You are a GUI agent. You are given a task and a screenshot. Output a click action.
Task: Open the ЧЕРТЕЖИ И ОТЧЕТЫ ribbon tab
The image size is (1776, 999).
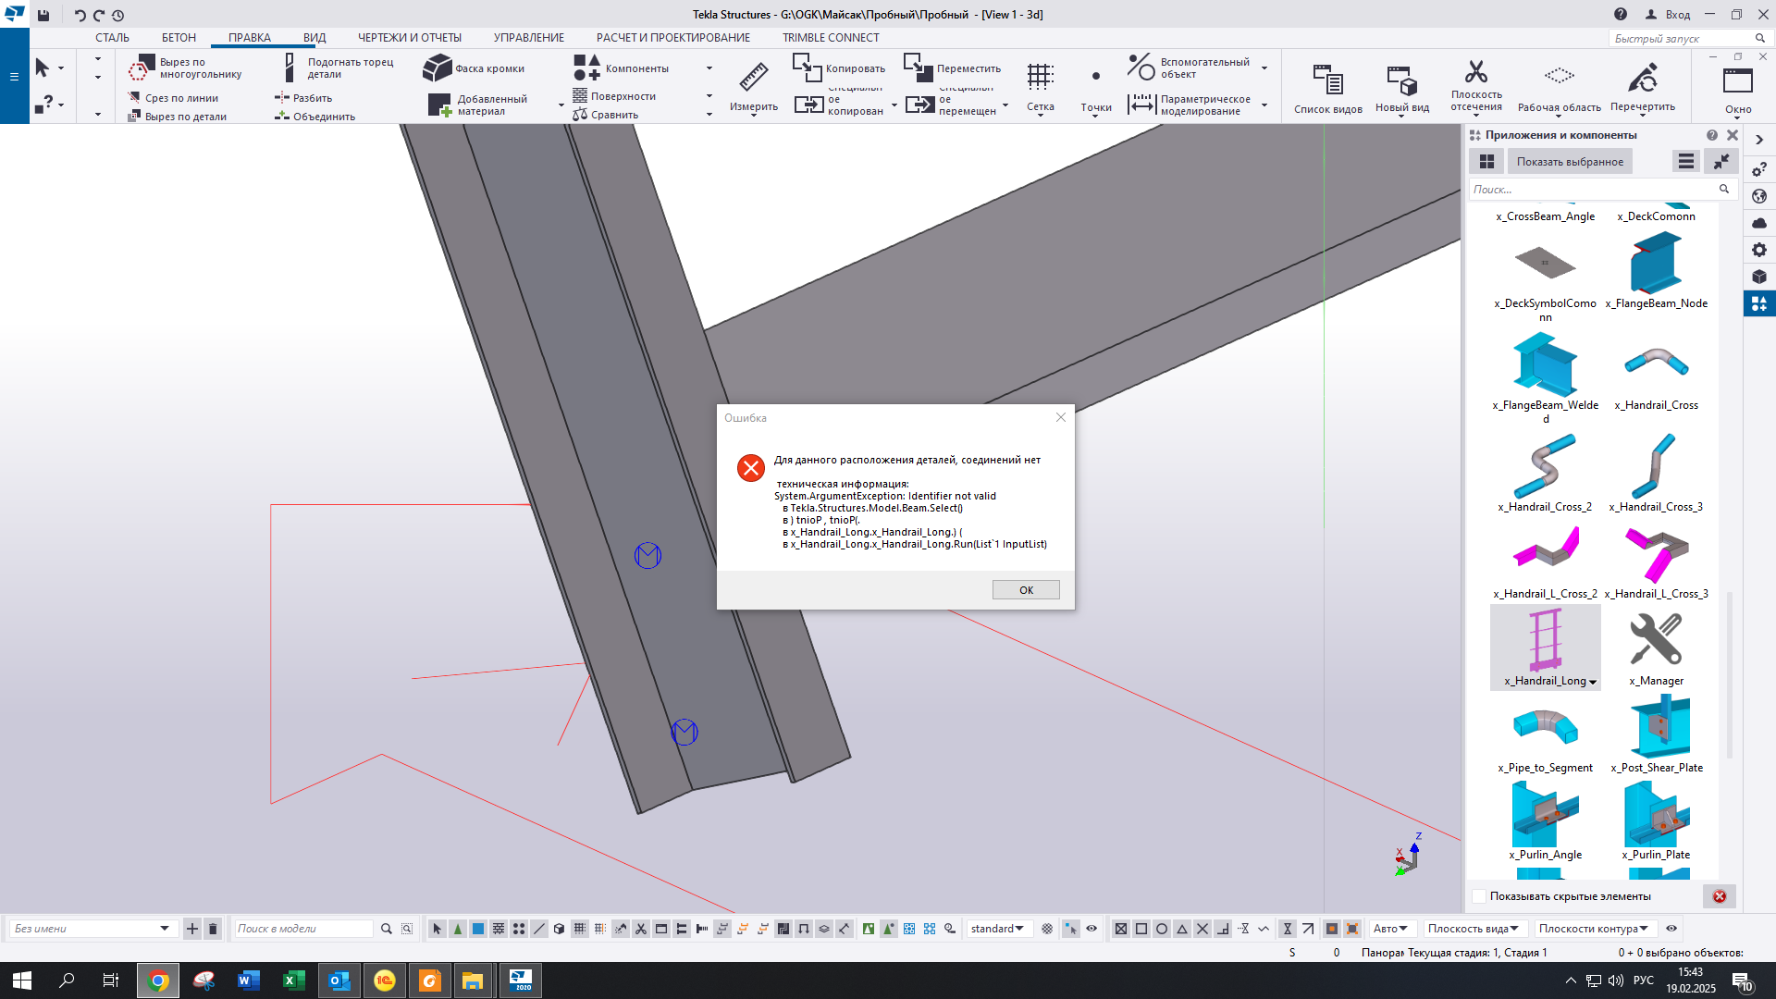coord(409,38)
